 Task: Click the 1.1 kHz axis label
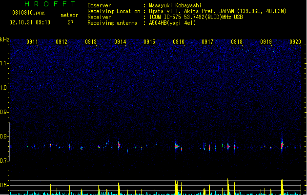click(4, 63)
